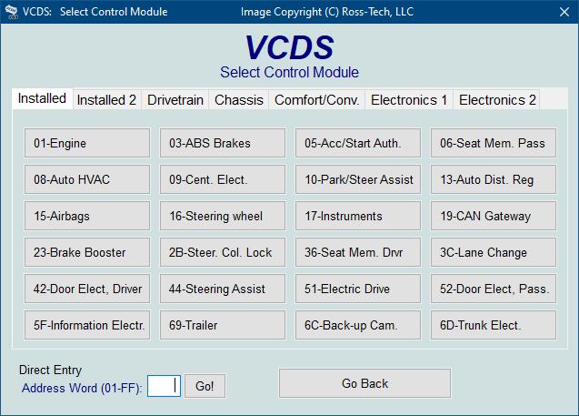
Task: Switch to Chassis tab
Action: pyautogui.click(x=239, y=100)
